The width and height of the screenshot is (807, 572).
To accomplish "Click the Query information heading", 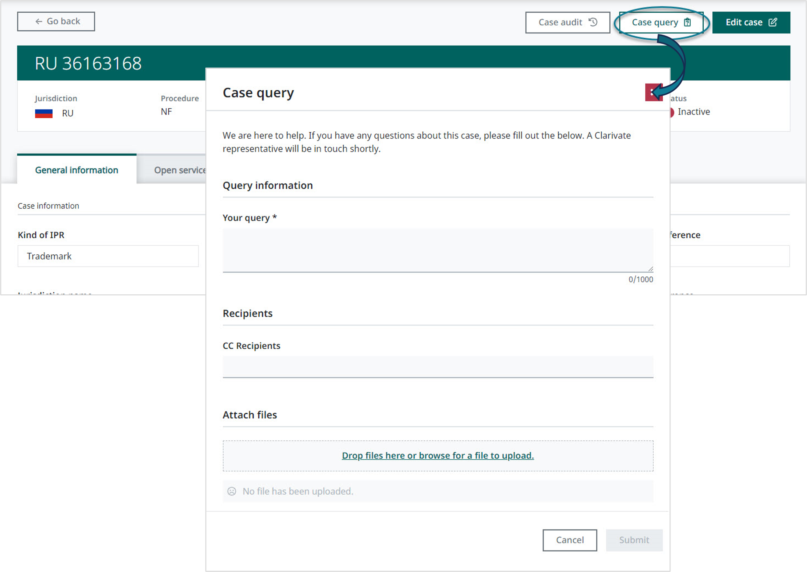I will click(x=267, y=185).
